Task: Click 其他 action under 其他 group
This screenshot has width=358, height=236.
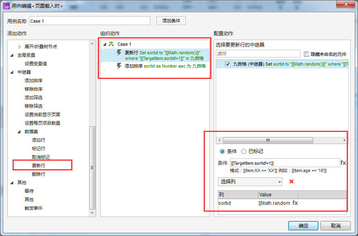Action: point(29,200)
